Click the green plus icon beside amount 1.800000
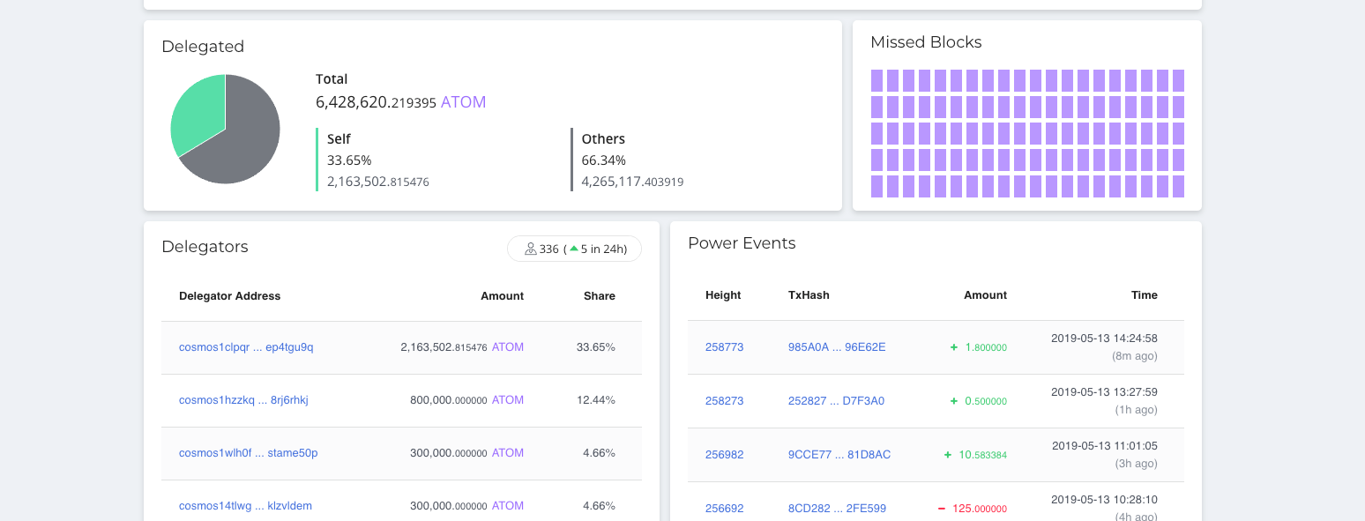Image resolution: width=1365 pixels, height=521 pixels. 954,347
